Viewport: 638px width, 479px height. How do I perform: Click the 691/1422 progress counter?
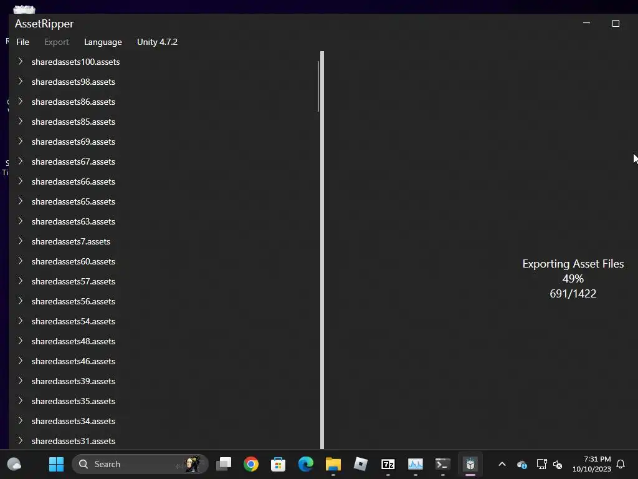click(573, 294)
